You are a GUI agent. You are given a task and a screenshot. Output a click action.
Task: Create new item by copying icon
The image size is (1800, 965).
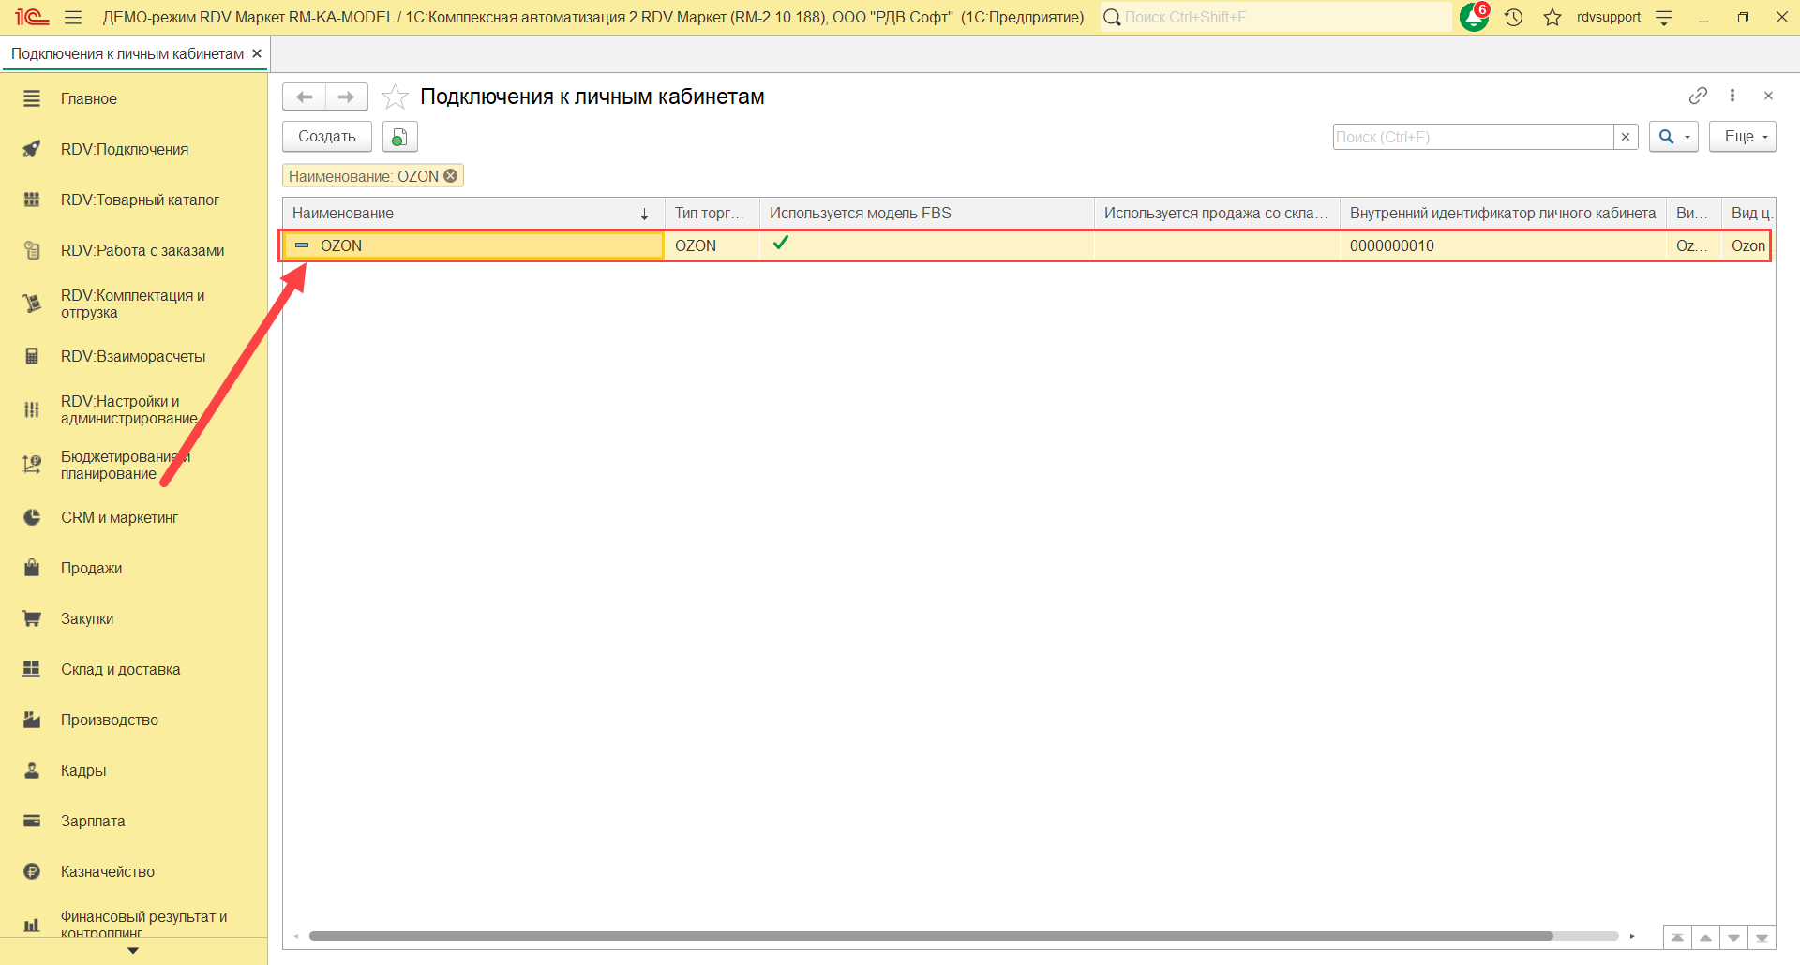pyautogui.click(x=399, y=137)
